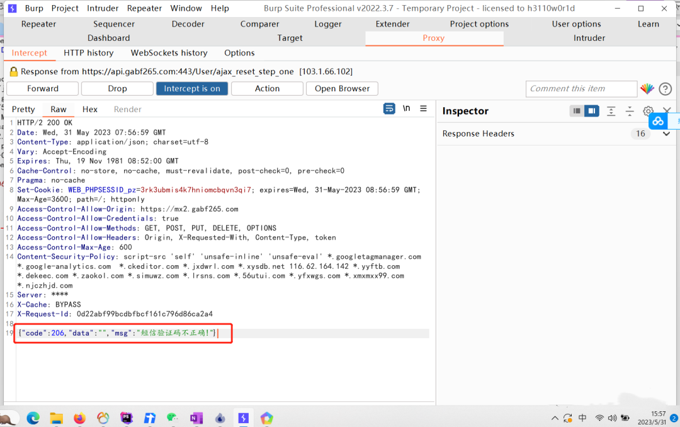Switch Inspector to right-docked layout
Image resolution: width=680 pixels, height=427 pixels.
click(591, 111)
